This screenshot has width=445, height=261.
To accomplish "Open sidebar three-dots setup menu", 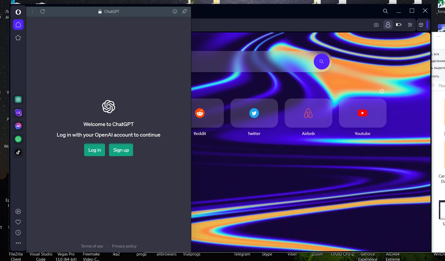I will 18,243.
